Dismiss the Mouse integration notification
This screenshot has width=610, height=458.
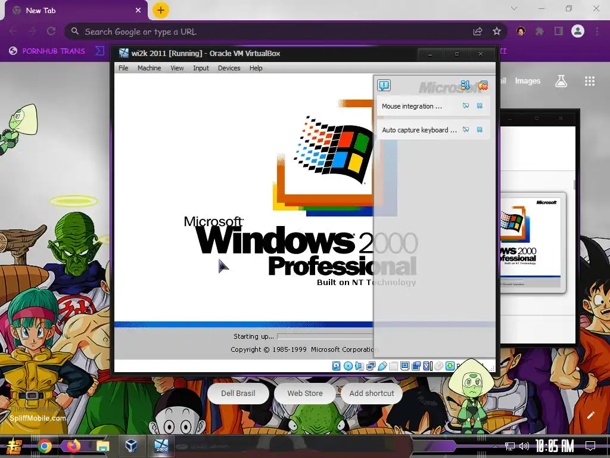coord(480,106)
